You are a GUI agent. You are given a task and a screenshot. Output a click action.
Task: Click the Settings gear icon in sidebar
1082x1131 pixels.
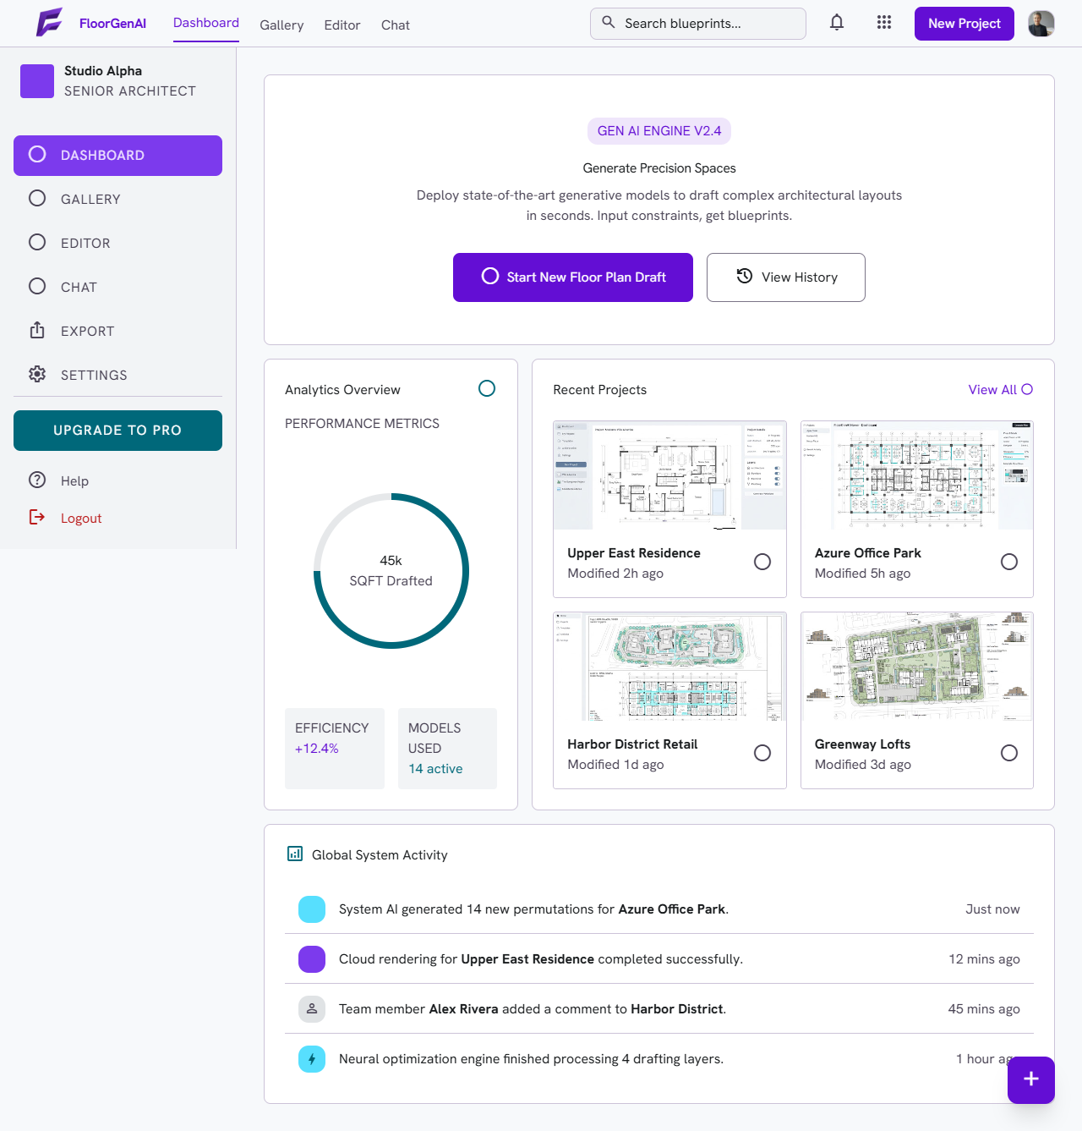37,375
